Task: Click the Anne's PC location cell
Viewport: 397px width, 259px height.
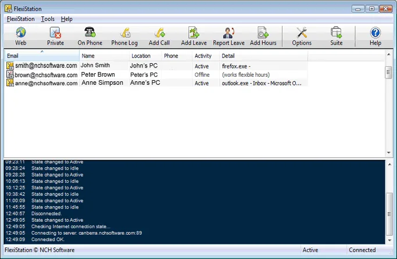Action: 145,82
